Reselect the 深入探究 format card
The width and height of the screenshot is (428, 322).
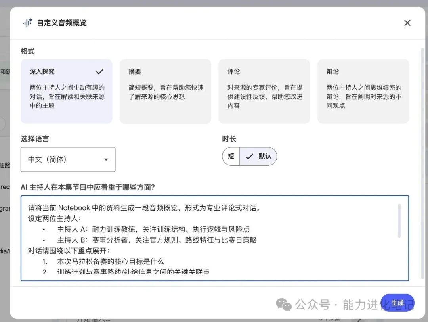[66, 90]
